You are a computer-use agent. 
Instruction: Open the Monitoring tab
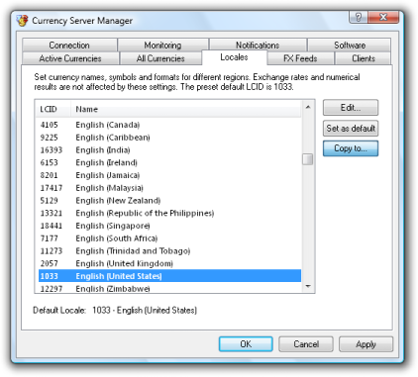click(x=162, y=45)
